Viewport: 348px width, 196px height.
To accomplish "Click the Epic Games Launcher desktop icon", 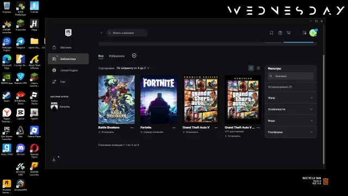I will [x=7, y=133].
